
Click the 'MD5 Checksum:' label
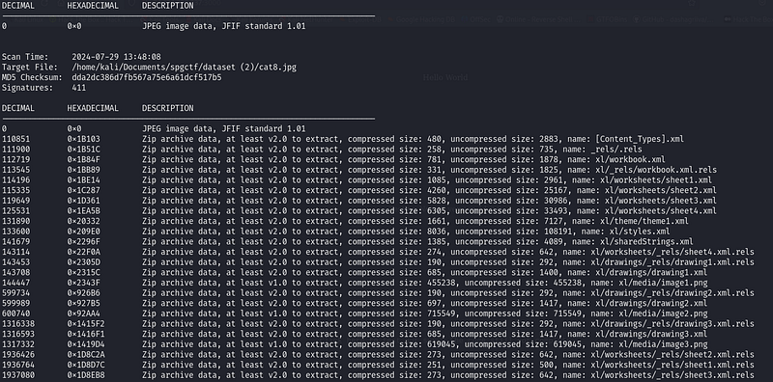tap(32, 78)
